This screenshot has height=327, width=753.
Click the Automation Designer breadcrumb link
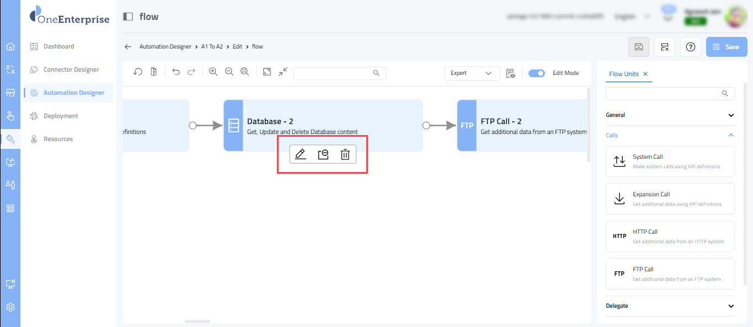pyautogui.click(x=165, y=47)
